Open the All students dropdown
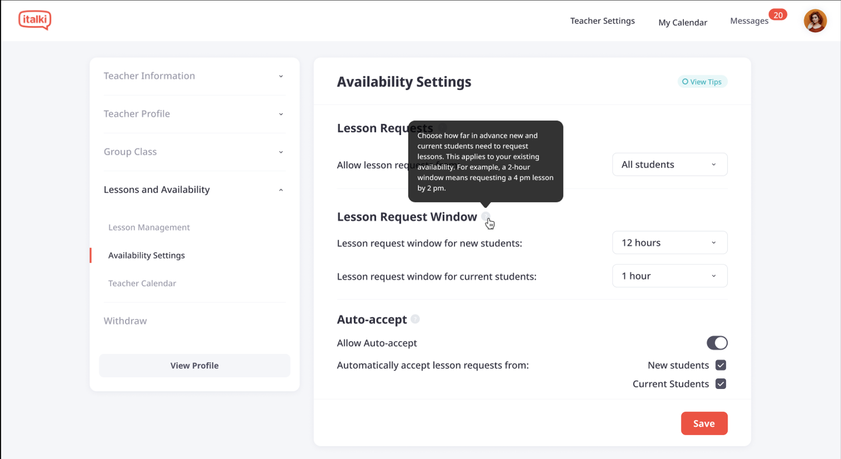Screen dimensions: 841x459 pyautogui.click(x=670, y=165)
